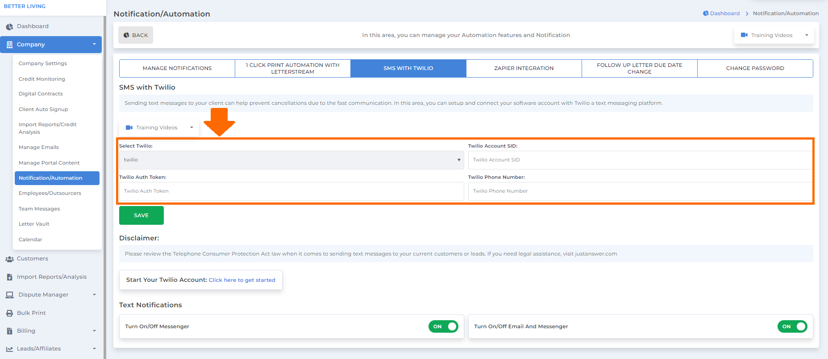Click the green SAVE button
This screenshot has height=359, width=828.
tap(141, 215)
